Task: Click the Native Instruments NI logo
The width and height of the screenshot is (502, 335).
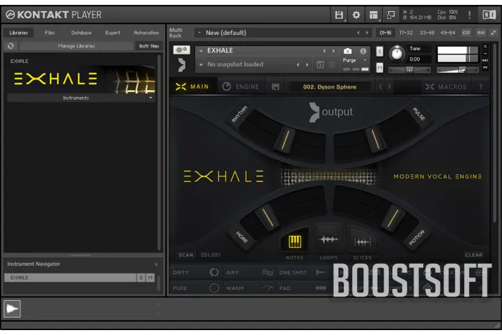Action: [x=489, y=15]
